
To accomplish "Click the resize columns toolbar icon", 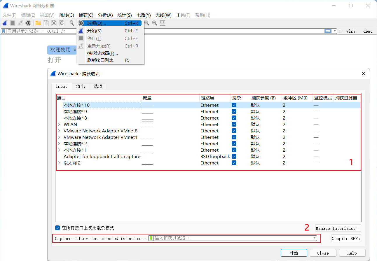I will point(163,23).
